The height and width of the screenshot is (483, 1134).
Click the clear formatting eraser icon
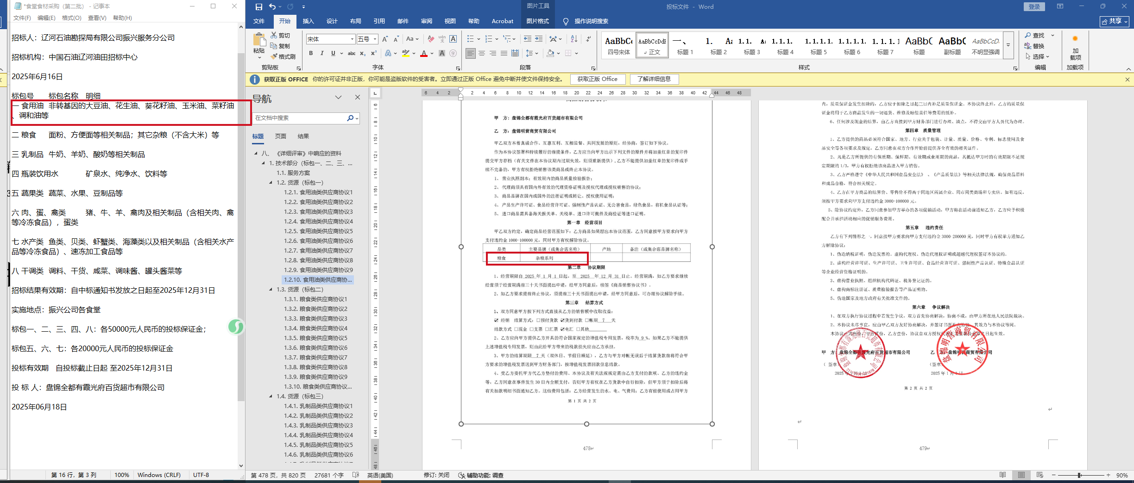431,39
